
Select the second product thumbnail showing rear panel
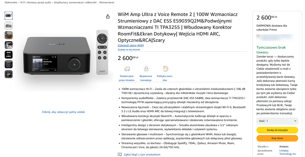point(9,25)
